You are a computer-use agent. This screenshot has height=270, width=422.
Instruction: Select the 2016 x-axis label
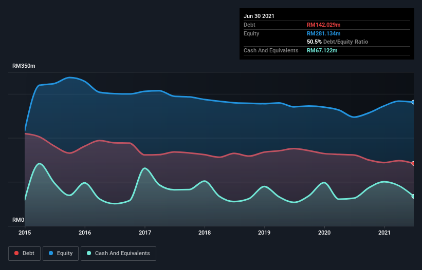pos(85,233)
